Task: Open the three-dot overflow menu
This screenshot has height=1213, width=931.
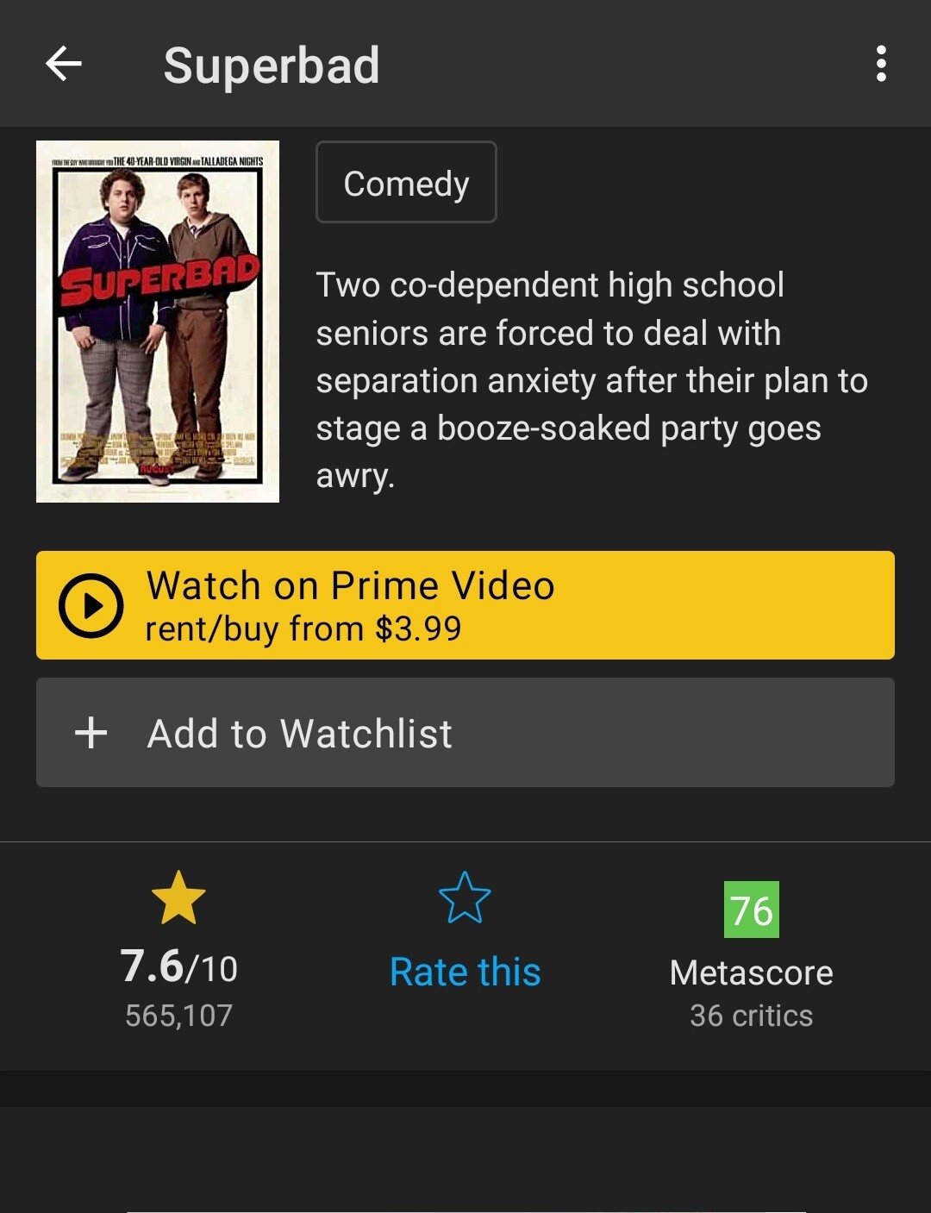Action: tap(880, 64)
